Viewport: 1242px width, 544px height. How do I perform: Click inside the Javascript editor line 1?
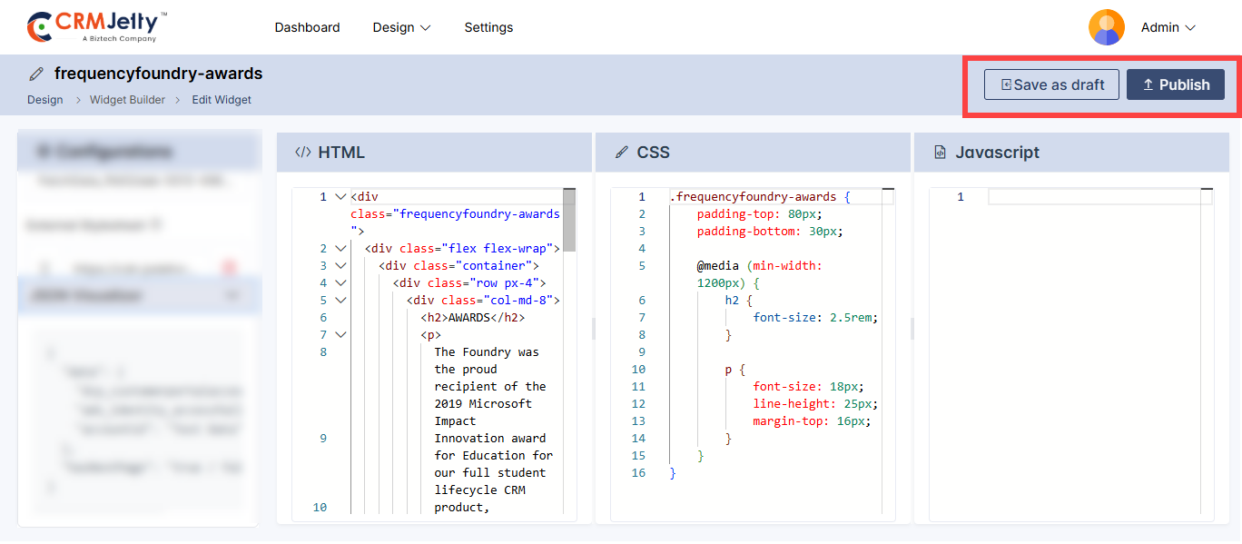(1089, 197)
